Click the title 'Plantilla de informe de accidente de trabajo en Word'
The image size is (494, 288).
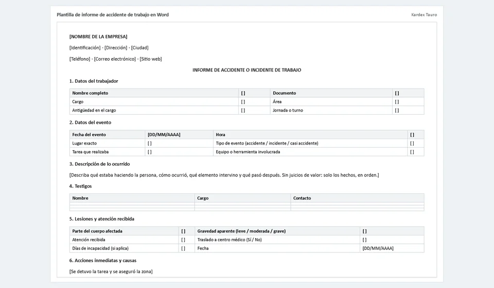point(113,15)
